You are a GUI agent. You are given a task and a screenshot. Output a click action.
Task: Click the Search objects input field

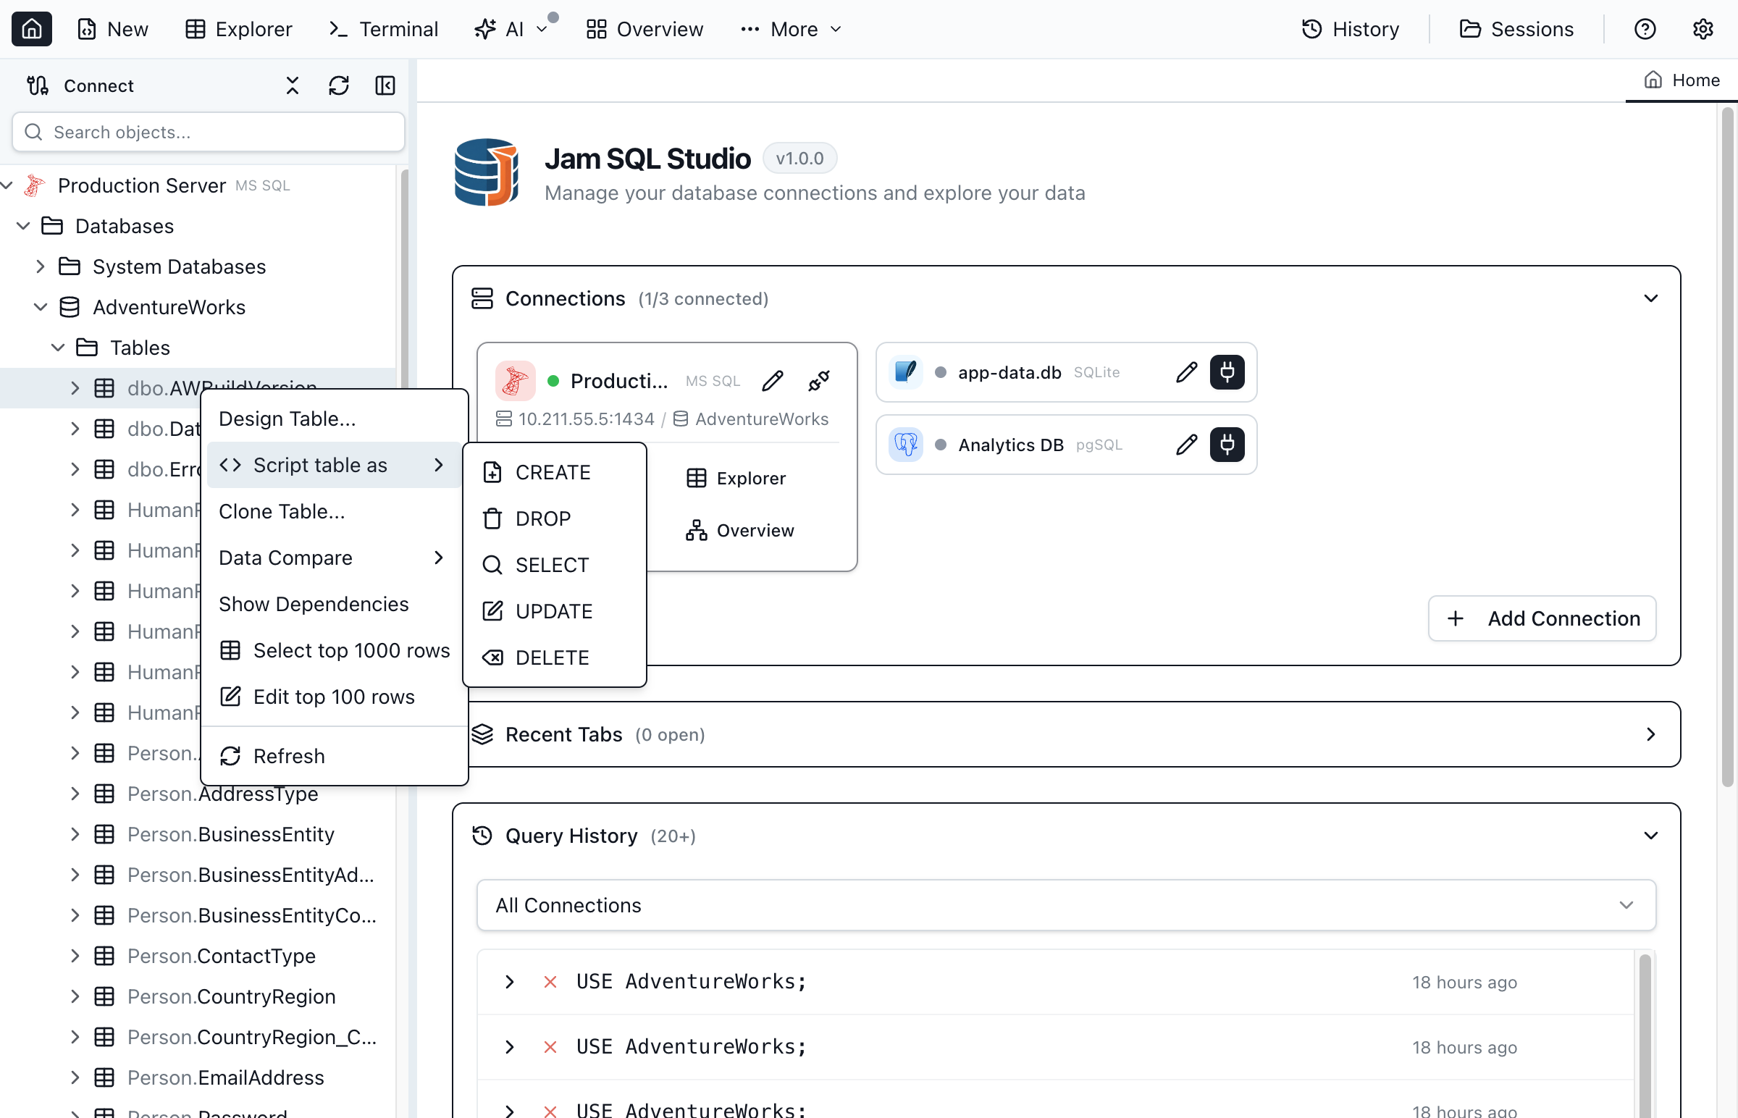(x=209, y=132)
